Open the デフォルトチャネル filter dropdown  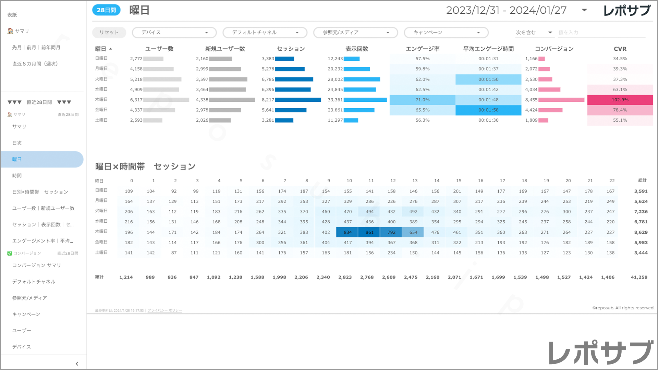[x=265, y=33]
